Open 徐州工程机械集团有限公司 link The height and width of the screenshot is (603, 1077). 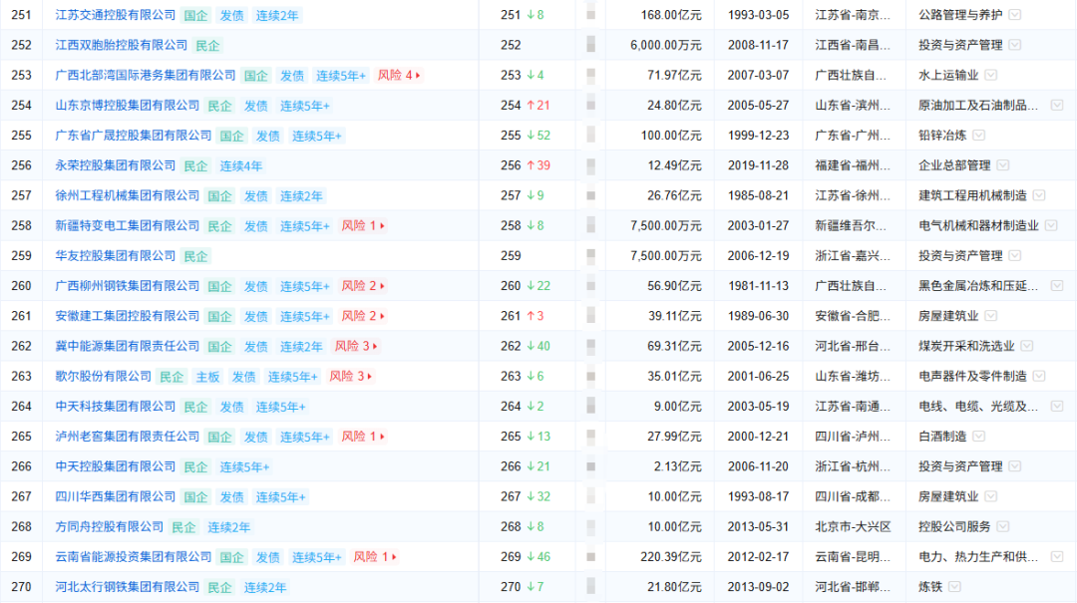coord(127,195)
